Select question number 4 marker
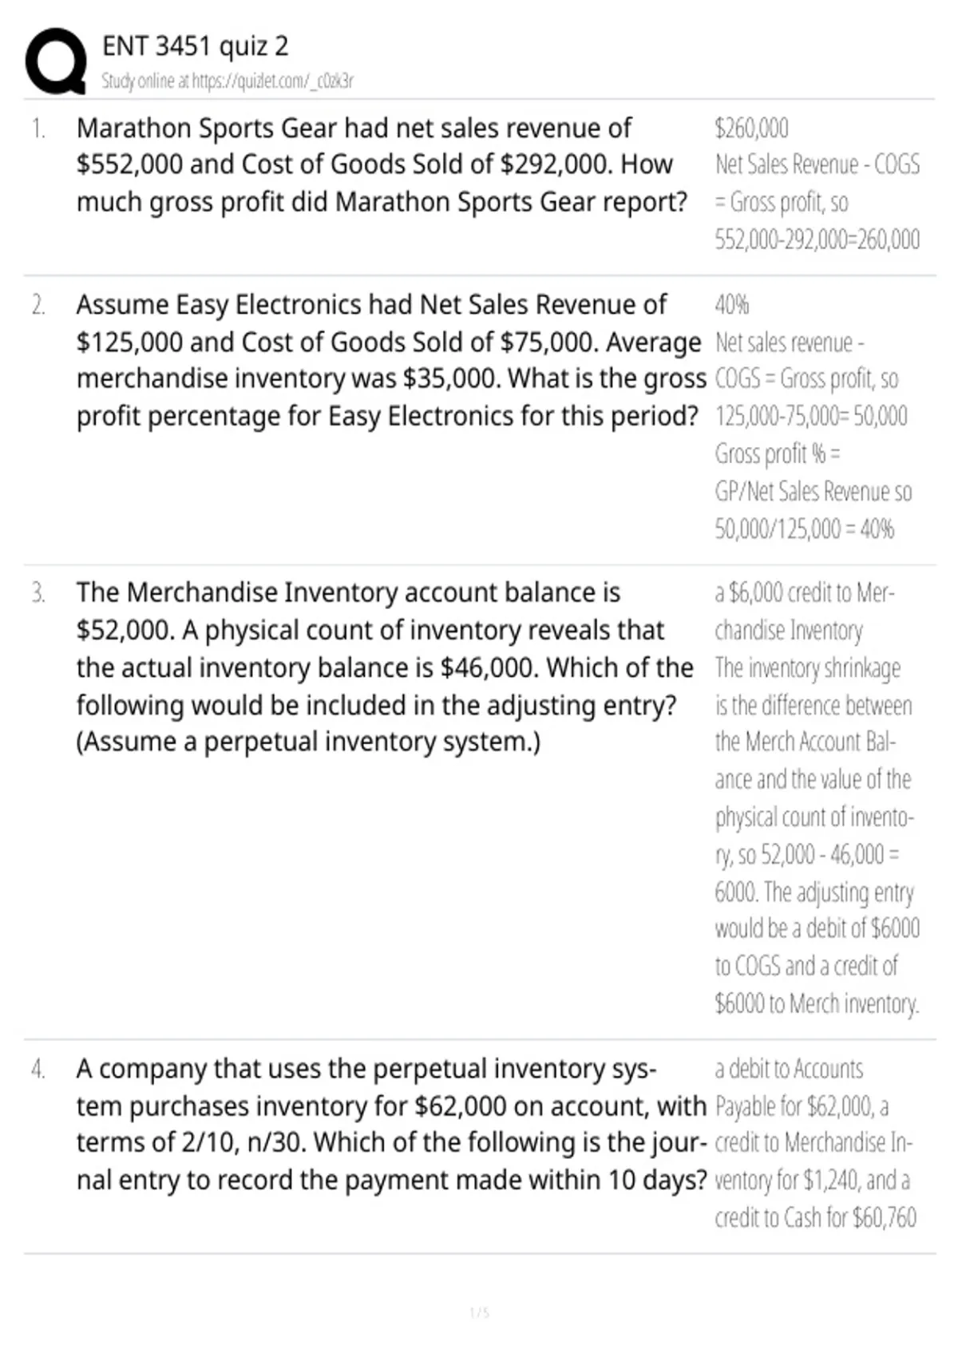This screenshot has width=958, height=1357. pyautogui.click(x=38, y=1069)
